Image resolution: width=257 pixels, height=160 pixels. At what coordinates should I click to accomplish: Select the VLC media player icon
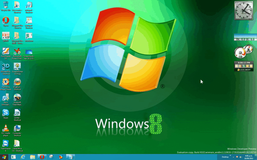click(x=6, y=130)
